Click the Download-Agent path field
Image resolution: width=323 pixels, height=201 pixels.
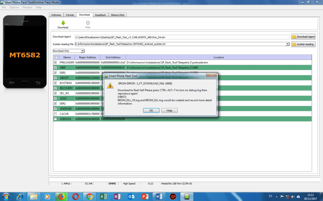pyautogui.click(x=182, y=37)
